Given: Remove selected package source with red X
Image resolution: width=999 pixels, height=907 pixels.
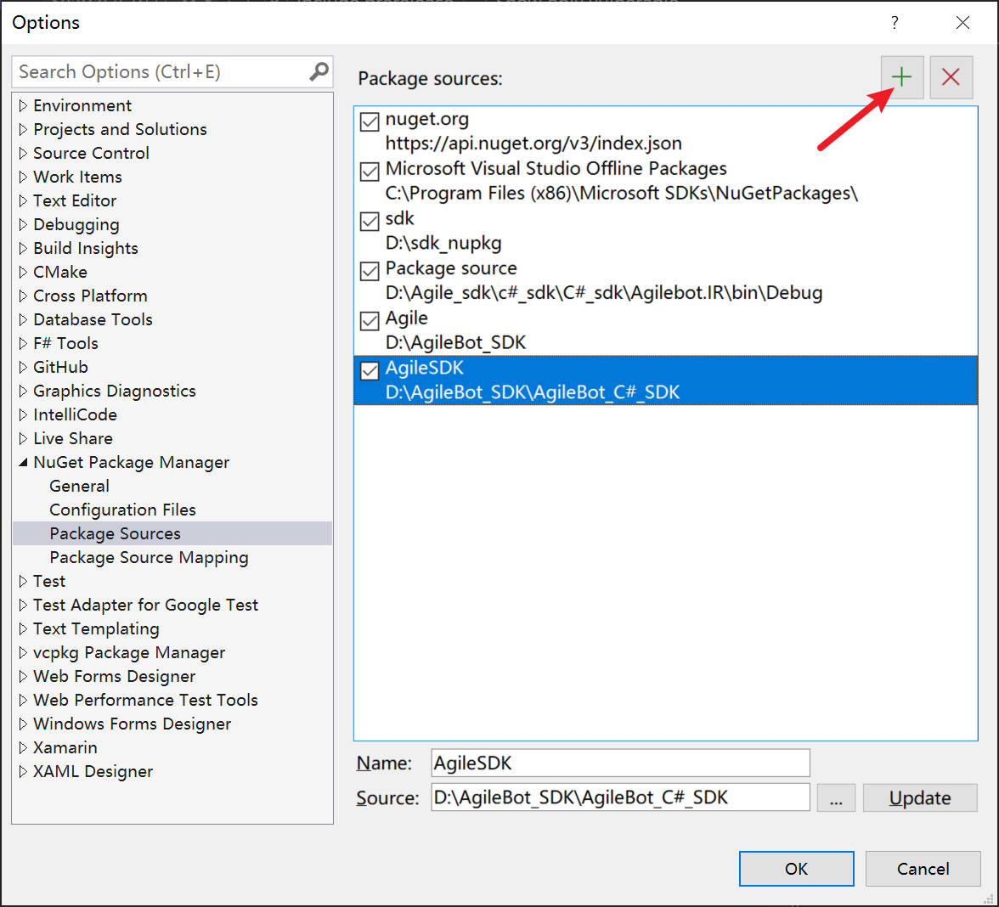Looking at the screenshot, I should (x=951, y=77).
